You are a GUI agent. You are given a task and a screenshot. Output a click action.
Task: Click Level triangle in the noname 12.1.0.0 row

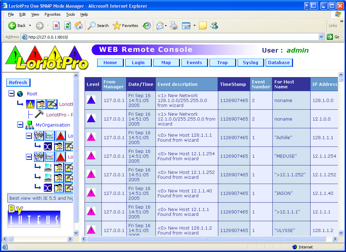point(91,118)
